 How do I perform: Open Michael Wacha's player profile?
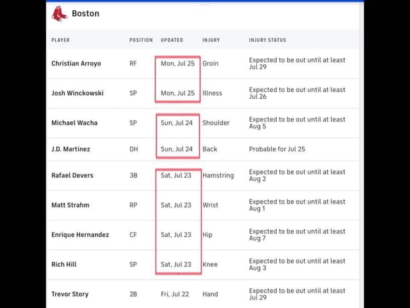(x=74, y=123)
